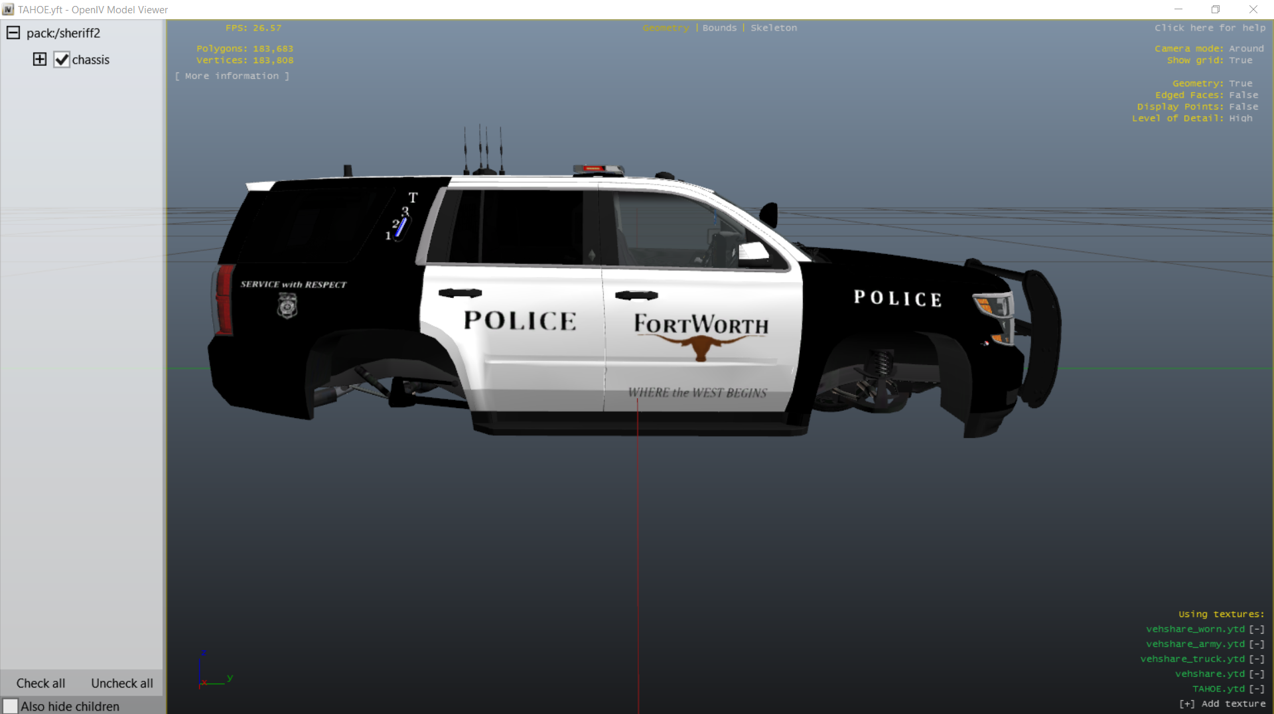The height and width of the screenshot is (714, 1274).
Task: Click the FPS counter readout
Action: point(253,28)
